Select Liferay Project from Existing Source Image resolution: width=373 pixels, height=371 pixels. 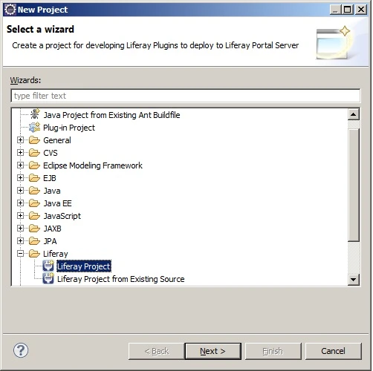coord(120,279)
